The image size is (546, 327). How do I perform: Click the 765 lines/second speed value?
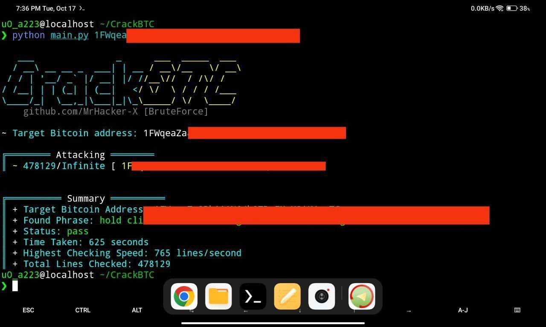pyautogui.click(x=198, y=253)
